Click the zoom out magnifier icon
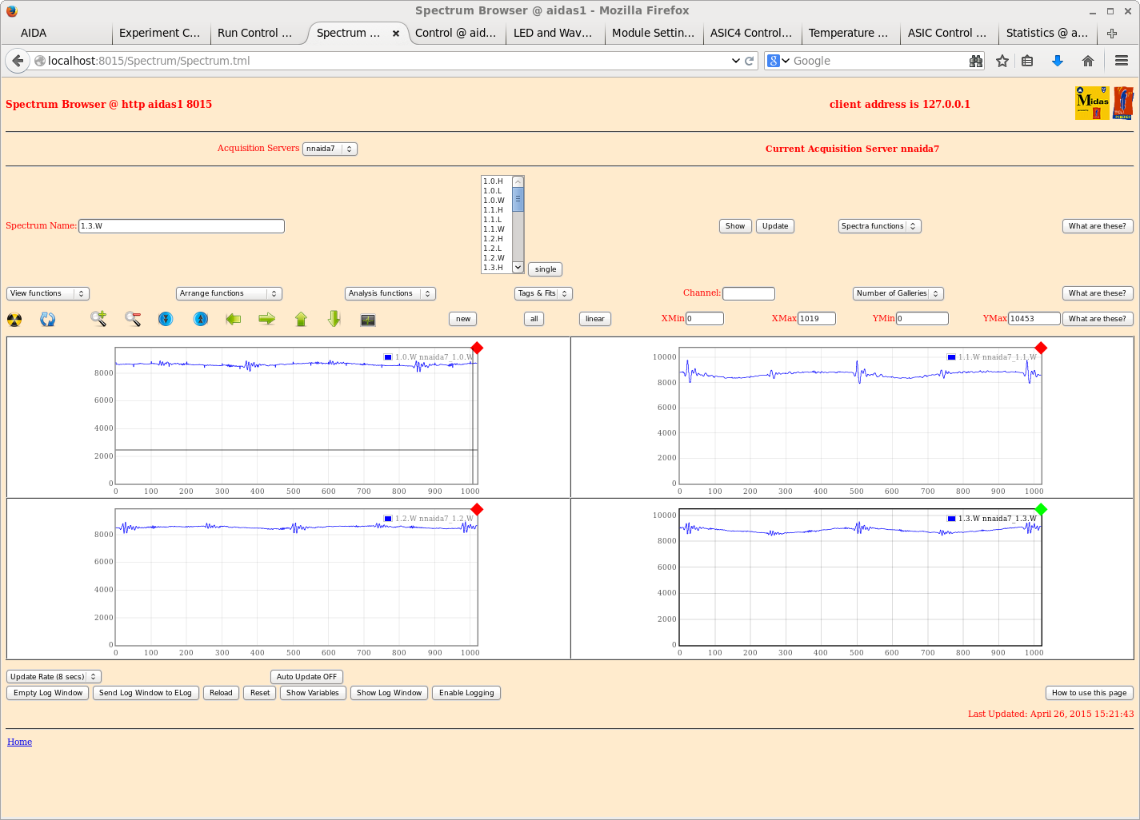The height and width of the screenshot is (820, 1140). (x=133, y=319)
